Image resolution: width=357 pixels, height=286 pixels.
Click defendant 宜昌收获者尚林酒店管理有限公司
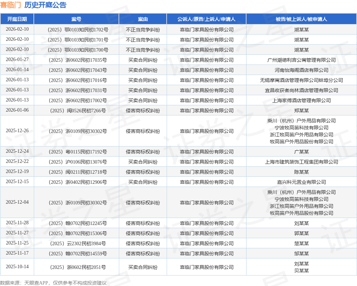coord(302,90)
